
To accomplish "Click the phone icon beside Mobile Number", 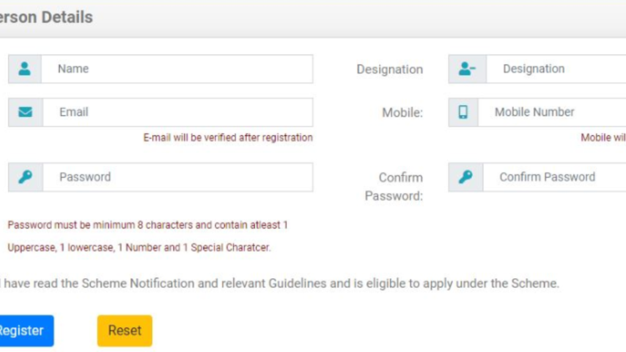I will pos(463,112).
